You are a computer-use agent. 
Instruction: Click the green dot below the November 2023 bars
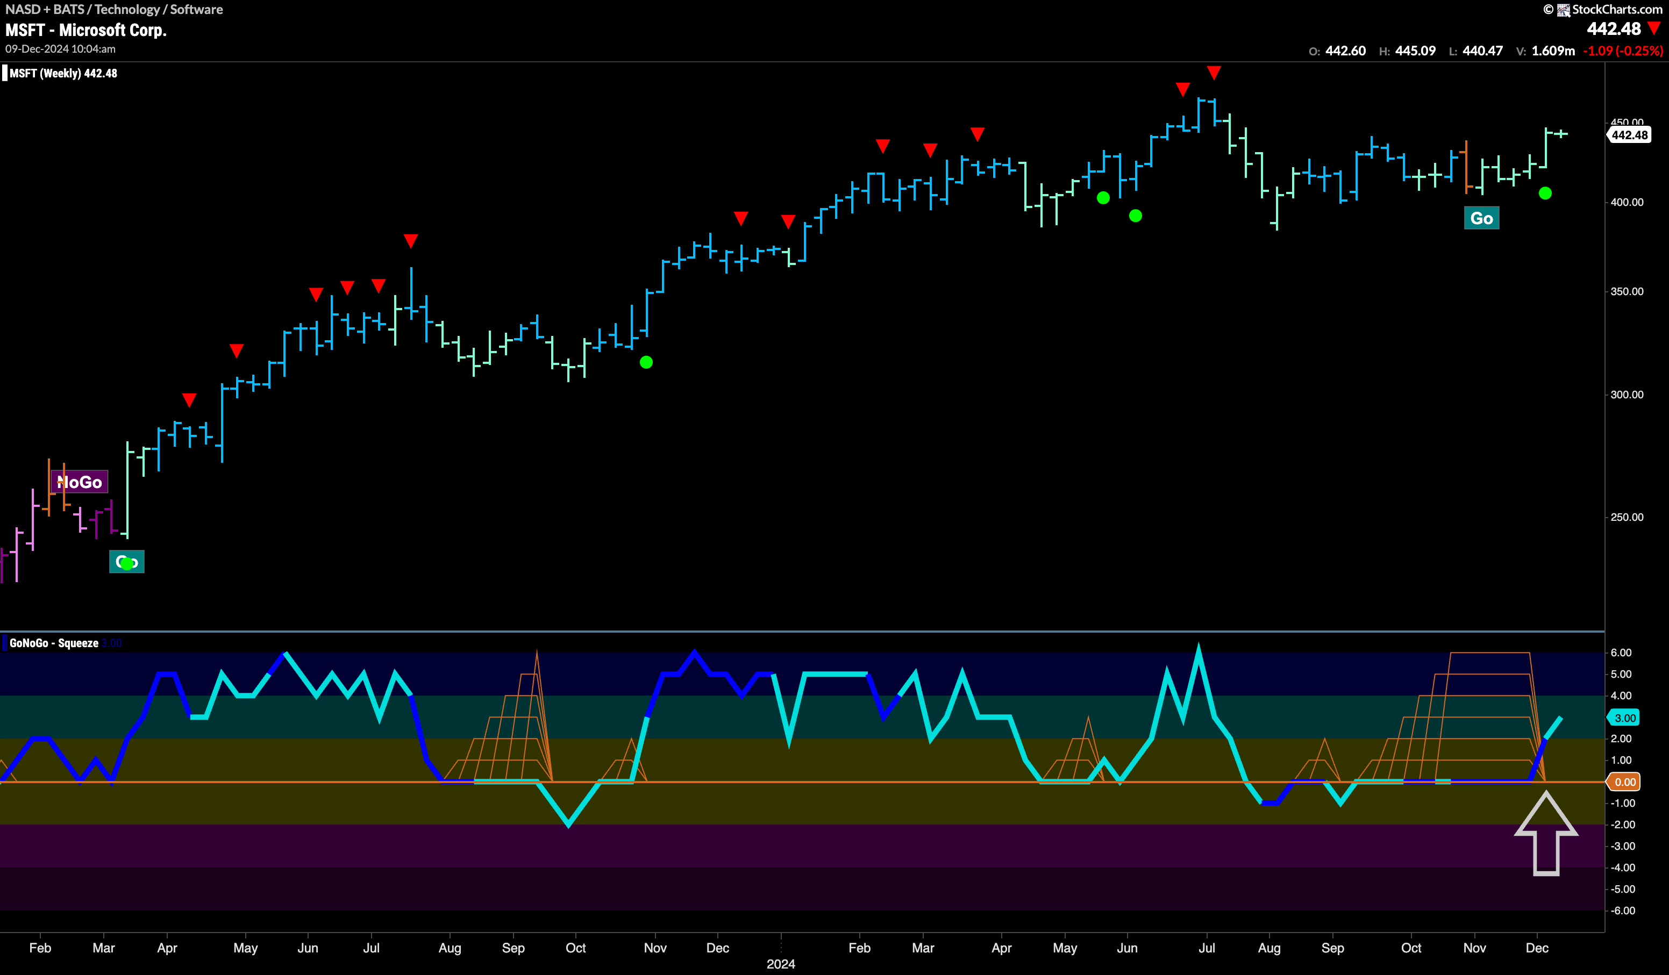point(646,362)
